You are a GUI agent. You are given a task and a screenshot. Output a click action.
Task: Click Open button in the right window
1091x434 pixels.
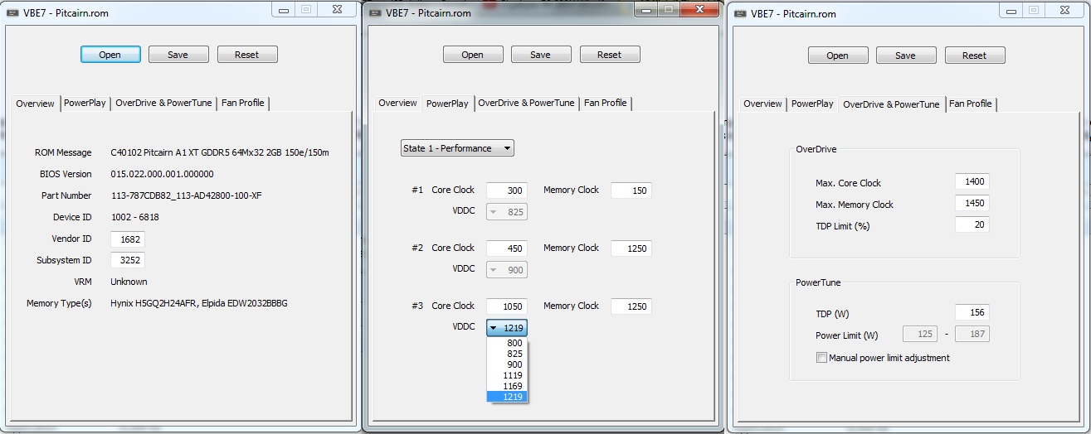838,55
